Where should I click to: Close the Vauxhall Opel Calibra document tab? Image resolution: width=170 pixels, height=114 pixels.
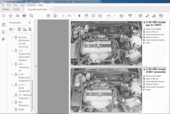[x=50, y=9]
